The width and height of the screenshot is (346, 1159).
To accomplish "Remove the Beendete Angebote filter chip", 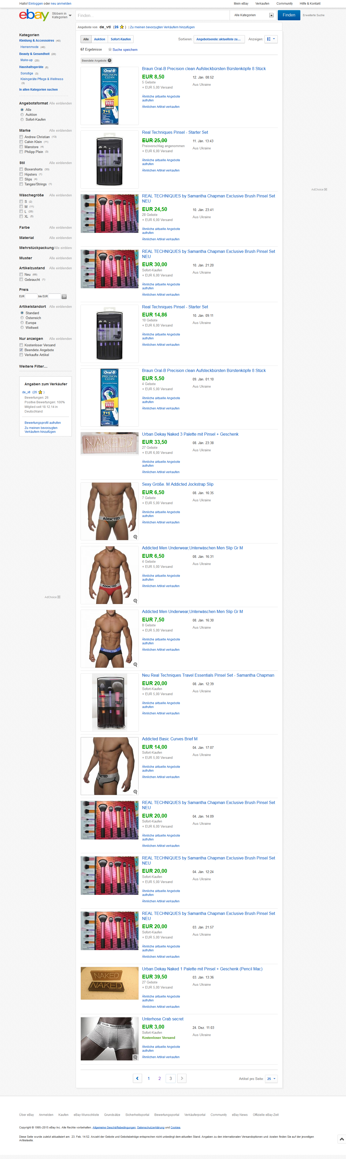I will coord(109,60).
